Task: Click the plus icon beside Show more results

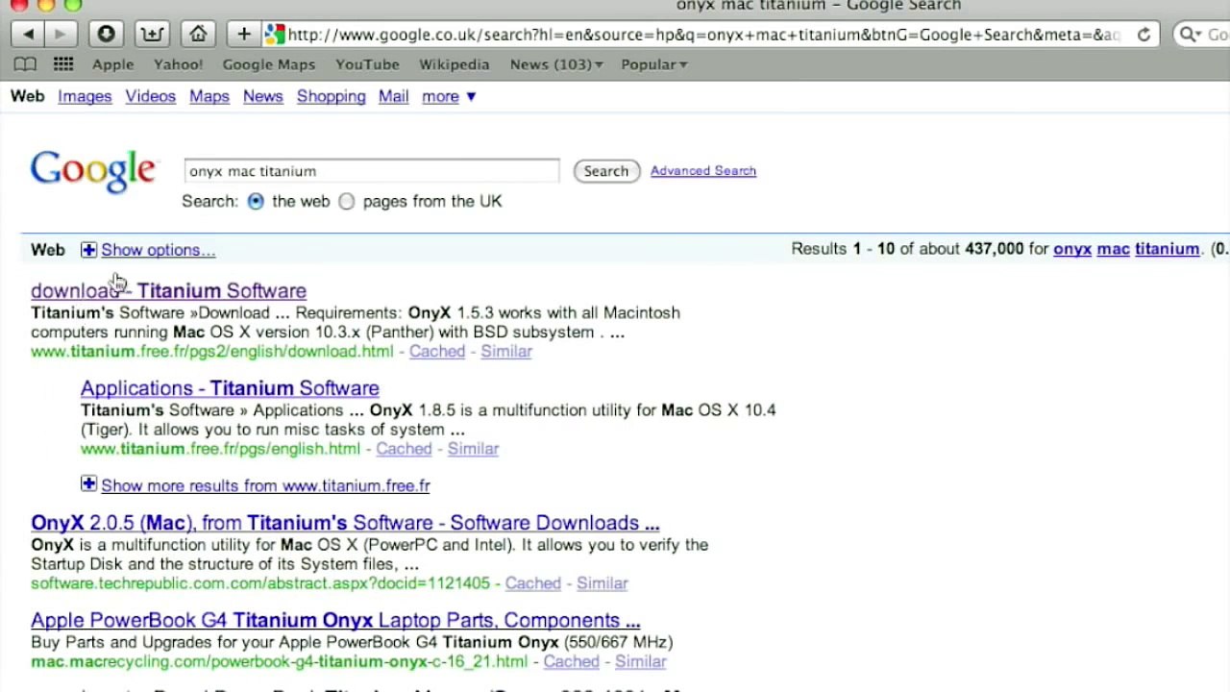Action: (x=88, y=484)
